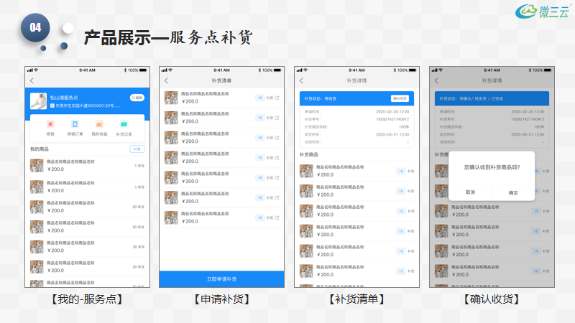The image size is (575, 323).
Task: Select the first product thumbnail under 我的商品
Action: tap(37, 166)
